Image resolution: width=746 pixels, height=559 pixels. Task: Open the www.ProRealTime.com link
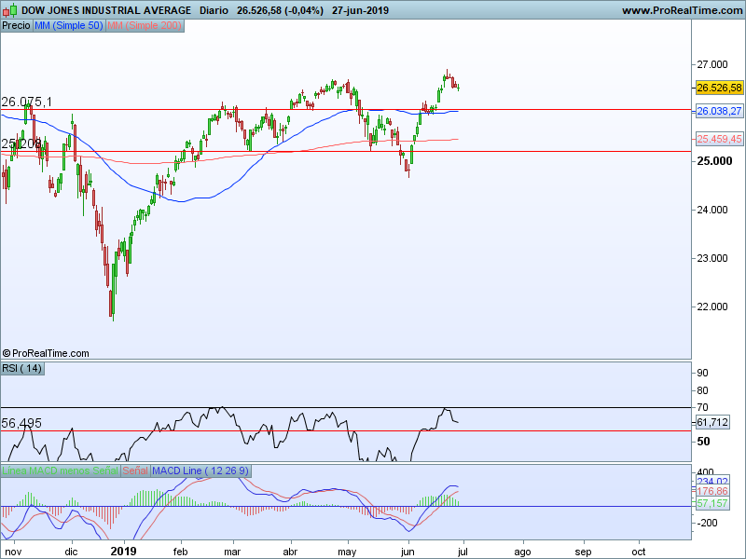pos(682,10)
